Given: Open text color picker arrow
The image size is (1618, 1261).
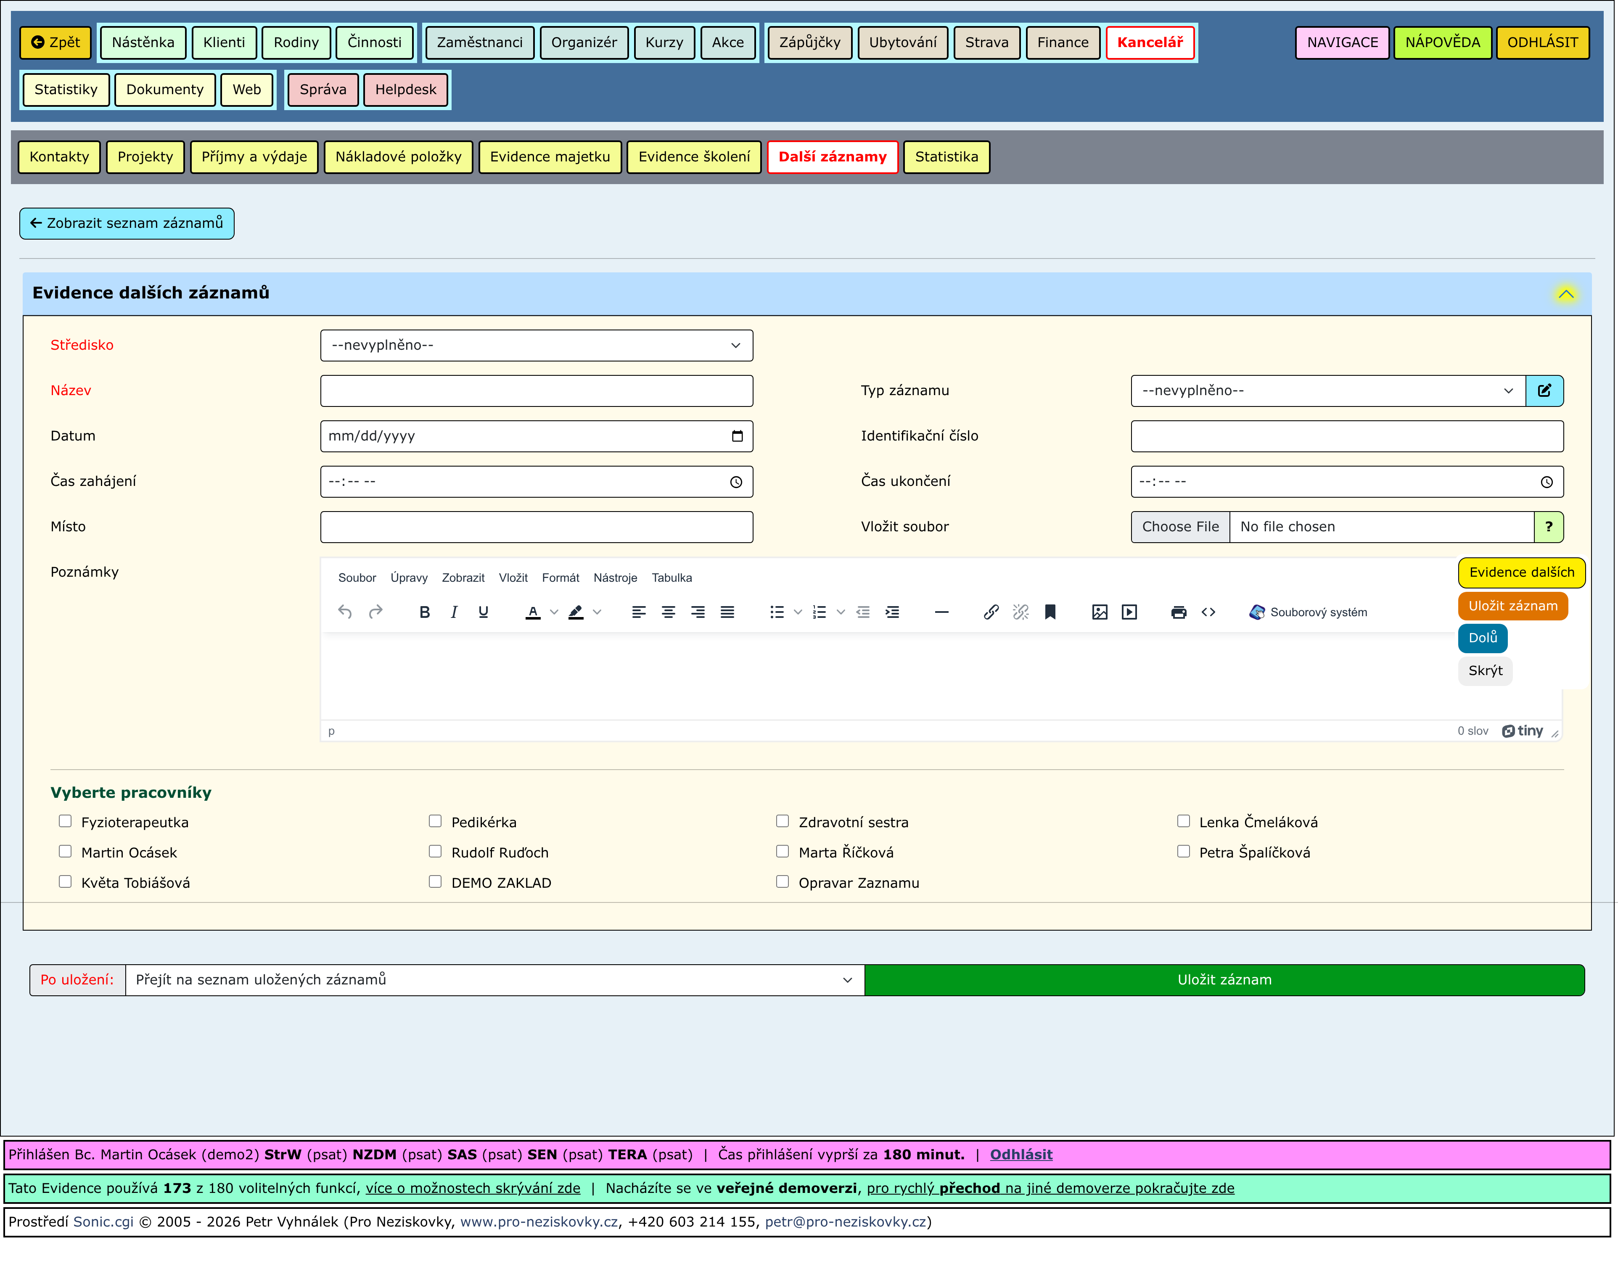Looking at the screenshot, I should pos(554,612).
